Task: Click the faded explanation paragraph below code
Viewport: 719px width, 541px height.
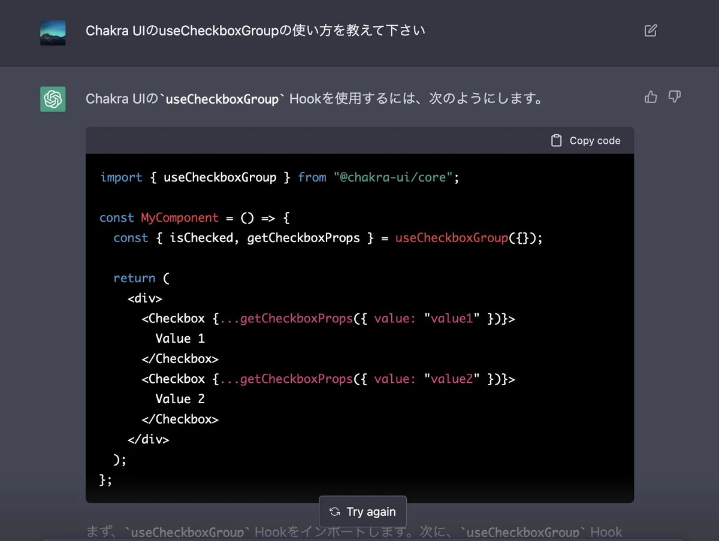Action: (x=354, y=532)
